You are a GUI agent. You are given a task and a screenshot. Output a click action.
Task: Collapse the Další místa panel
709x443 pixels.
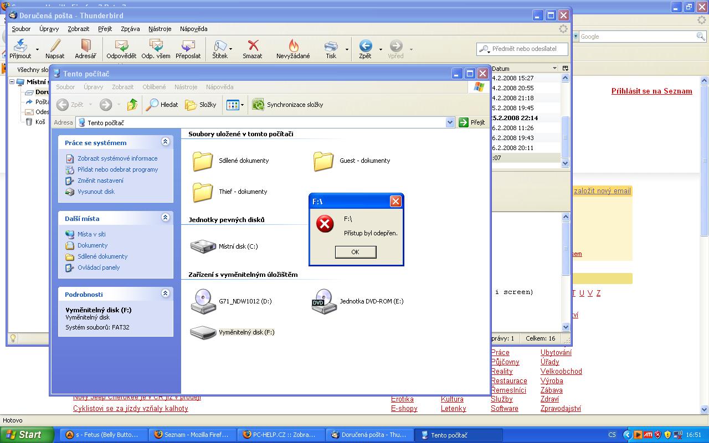point(165,218)
